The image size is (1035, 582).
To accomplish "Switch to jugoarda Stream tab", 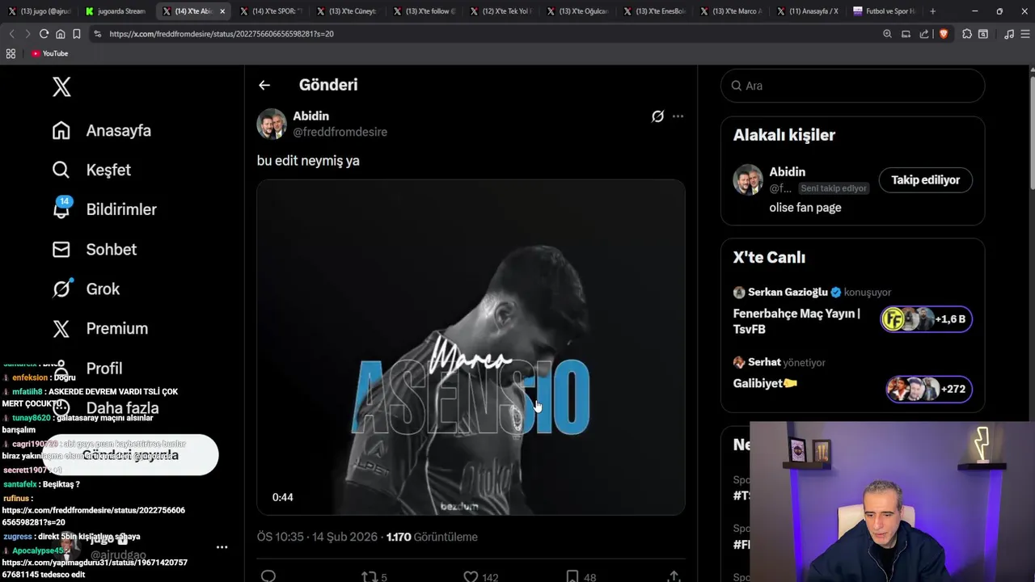I will (116, 11).
